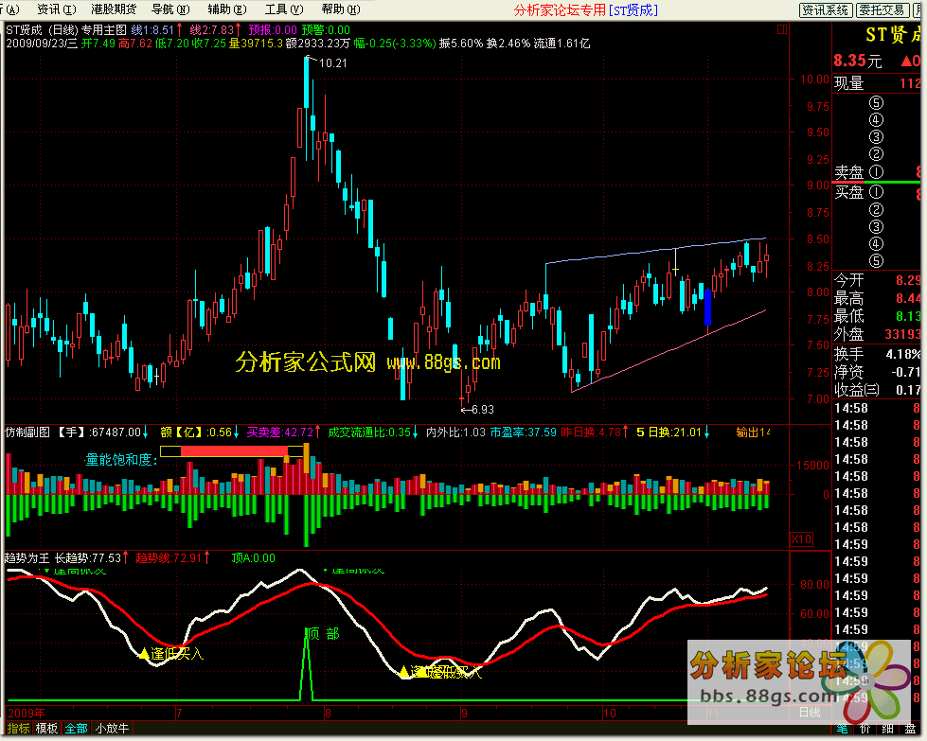
Task: Switch to the 模板 tab
Action: point(46,729)
